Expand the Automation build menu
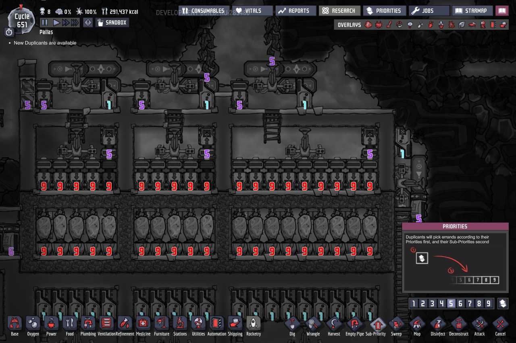The width and height of the screenshot is (516, 343). pos(217,323)
